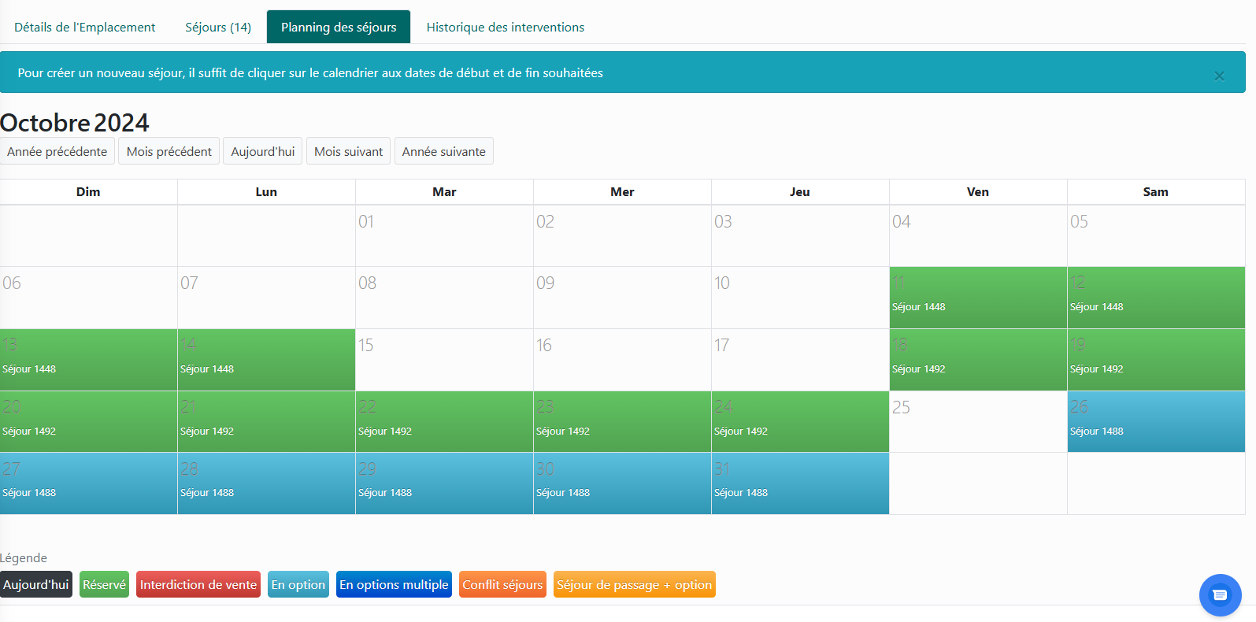This screenshot has height=622, width=1256.
Task: Select October 01 calendar cell
Action: click(444, 236)
